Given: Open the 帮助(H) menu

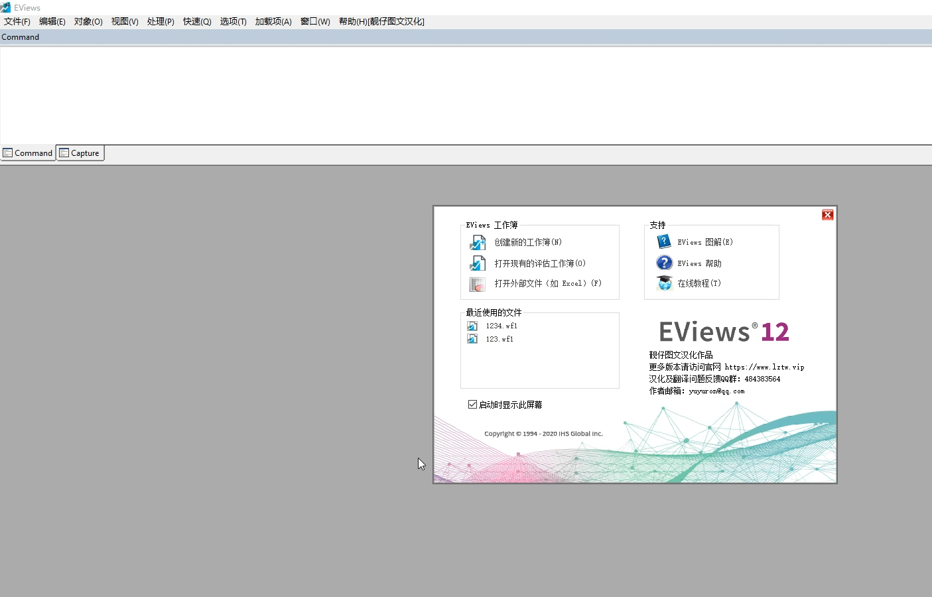Looking at the screenshot, I should (x=381, y=21).
